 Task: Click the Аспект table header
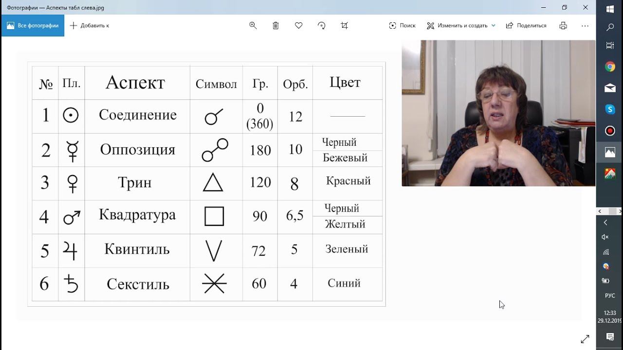[x=136, y=83]
